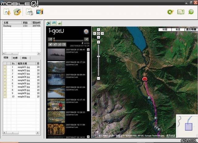Sort by 名稱 column header
198x143 pixels.
click(12, 22)
